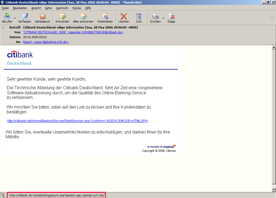The height and width of the screenshot is (198, 276).
Task: Click the 'Copyright © 2006, Citicorp' text
Action: 159,151
